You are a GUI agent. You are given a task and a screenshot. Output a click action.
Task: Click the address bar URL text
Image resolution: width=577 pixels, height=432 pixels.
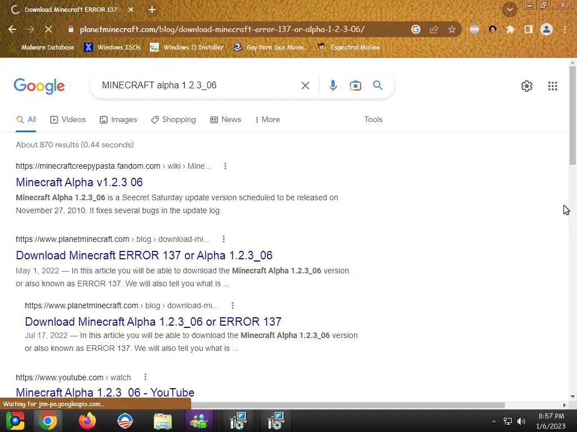[222, 29]
